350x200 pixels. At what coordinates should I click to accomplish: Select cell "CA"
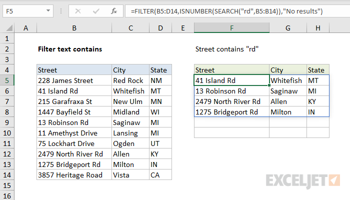(160, 175)
